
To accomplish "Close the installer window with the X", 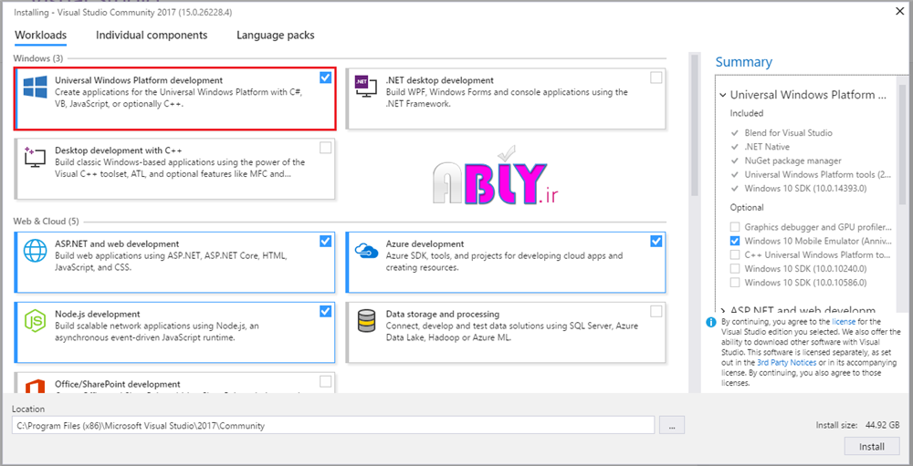I will [x=900, y=10].
